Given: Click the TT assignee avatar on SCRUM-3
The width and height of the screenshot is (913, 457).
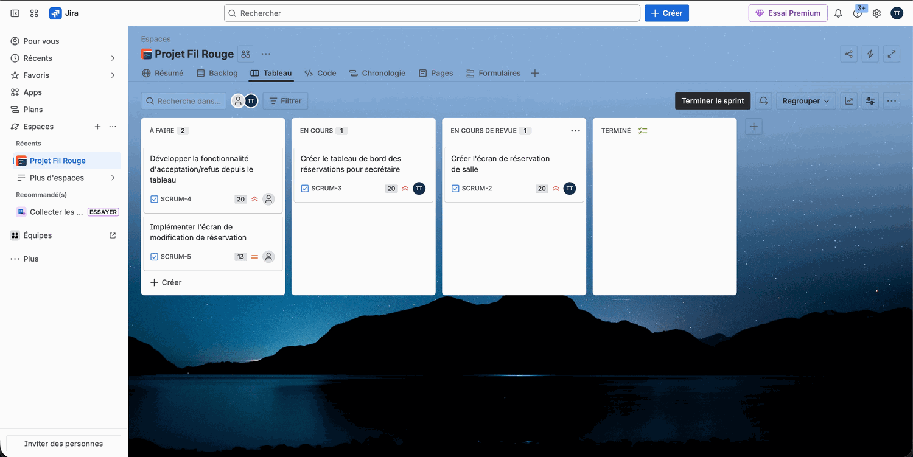Looking at the screenshot, I should 419,189.
